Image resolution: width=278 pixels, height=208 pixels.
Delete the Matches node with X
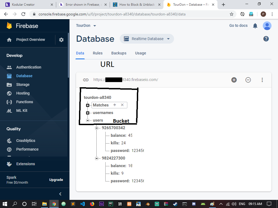[122, 105]
